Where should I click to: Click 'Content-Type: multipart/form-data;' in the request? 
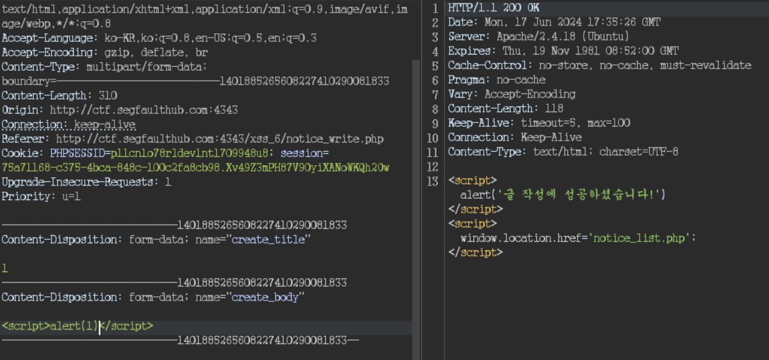pos(105,67)
